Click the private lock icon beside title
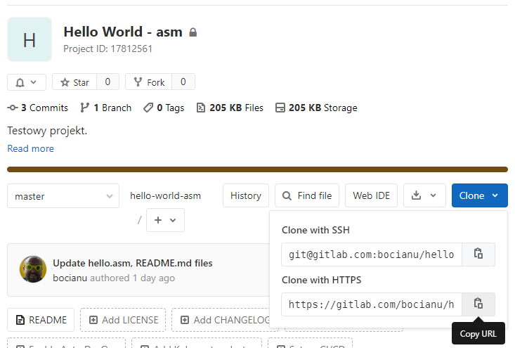The height and width of the screenshot is (348, 515). 193,32
